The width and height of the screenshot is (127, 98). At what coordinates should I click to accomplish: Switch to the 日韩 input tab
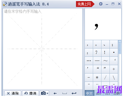(117, 93)
